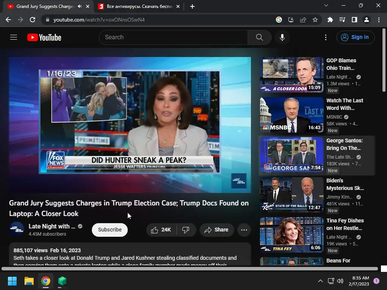Open Chrome three-dot menu
Image resolution: width=387 pixels, height=290 pixels.
click(379, 20)
